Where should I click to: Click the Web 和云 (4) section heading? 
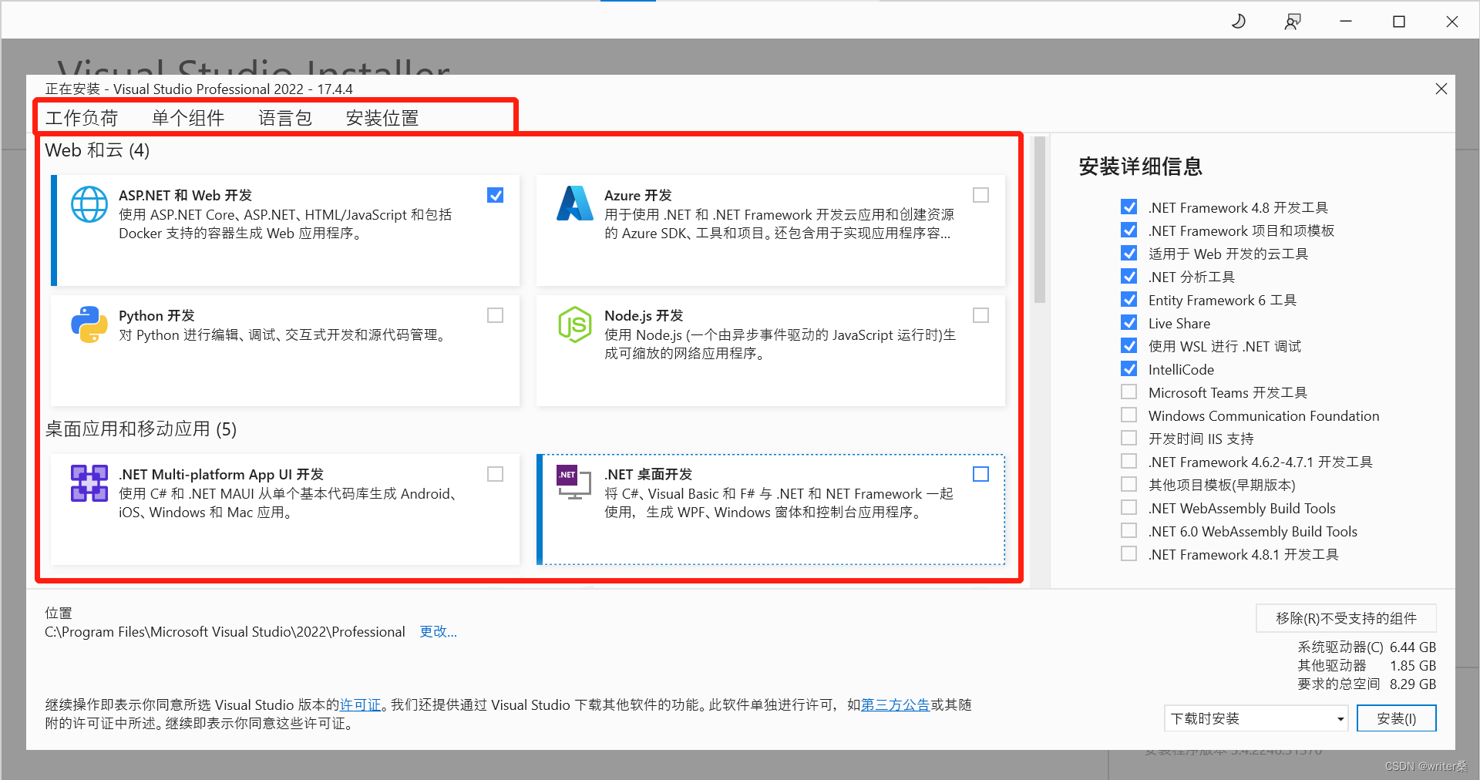(97, 150)
